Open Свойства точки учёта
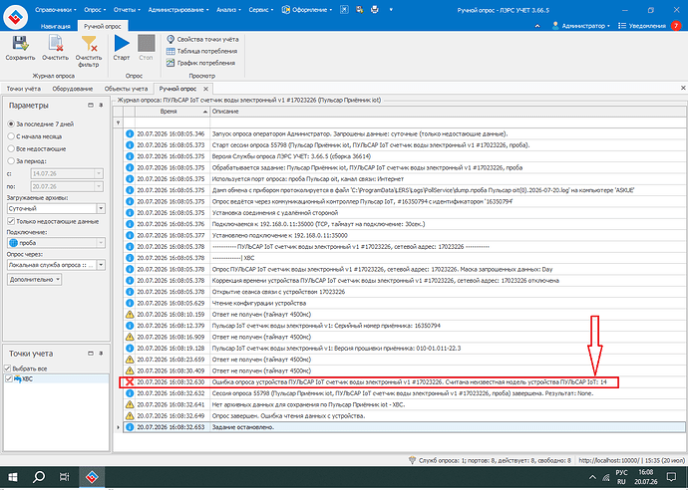The image size is (688, 490). tap(202, 40)
